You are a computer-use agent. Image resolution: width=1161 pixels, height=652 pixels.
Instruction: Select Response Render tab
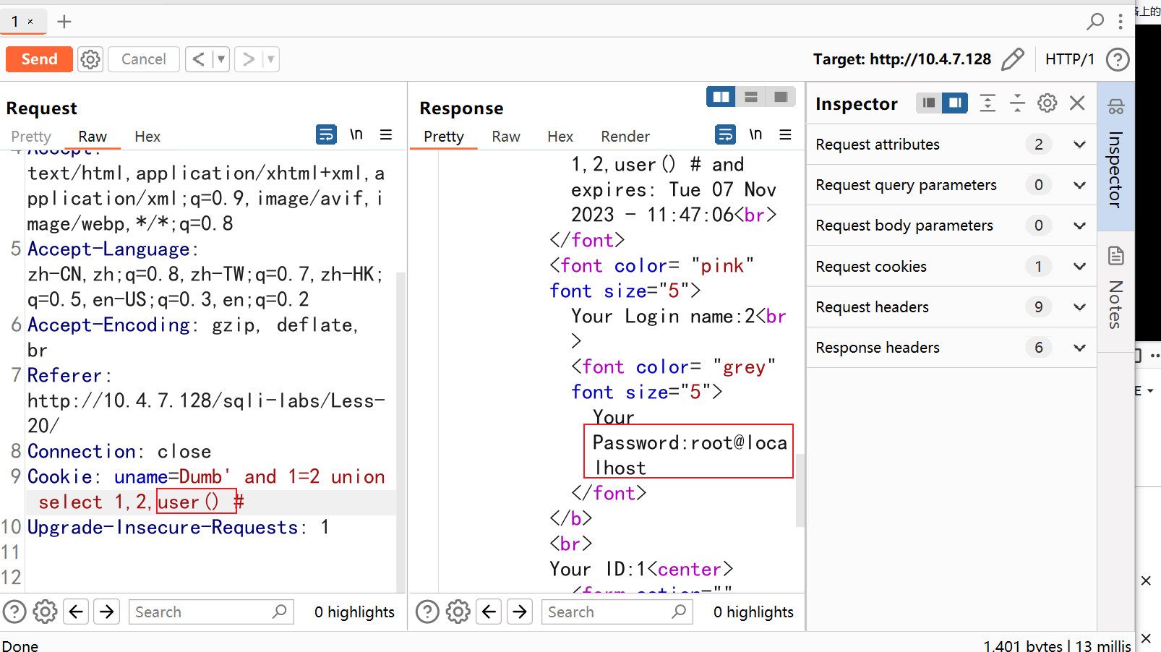pyautogui.click(x=625, y=137)
